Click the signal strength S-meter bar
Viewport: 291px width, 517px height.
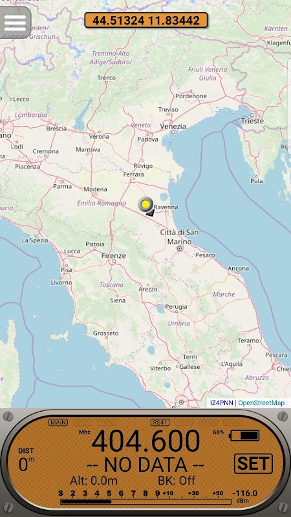coord(146,501)
